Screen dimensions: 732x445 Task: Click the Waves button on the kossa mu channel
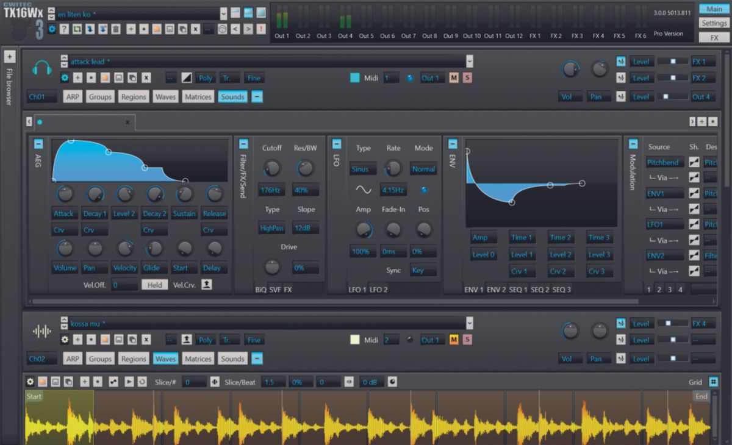pyautogui.click(x=165, y=358)
